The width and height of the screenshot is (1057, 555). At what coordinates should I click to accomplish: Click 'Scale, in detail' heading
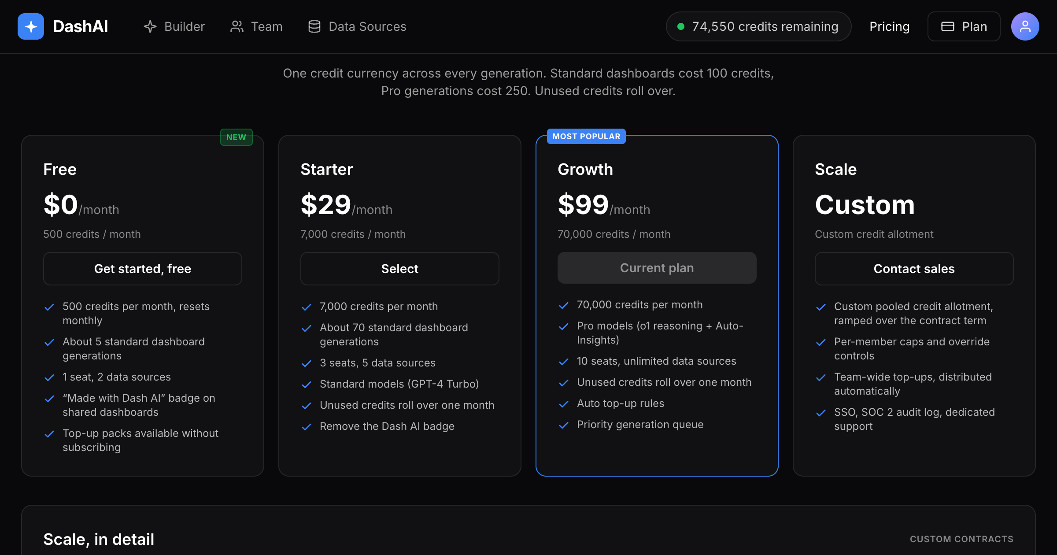point(99,540)
